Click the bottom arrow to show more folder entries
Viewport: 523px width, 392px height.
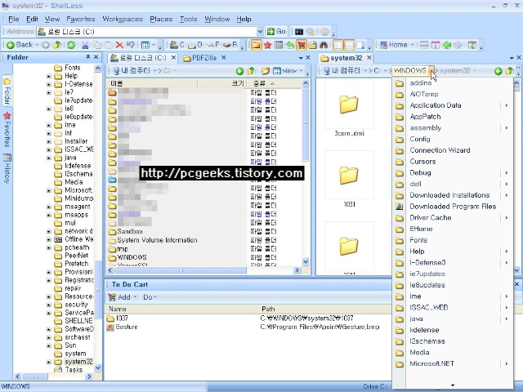coord(453,385)
